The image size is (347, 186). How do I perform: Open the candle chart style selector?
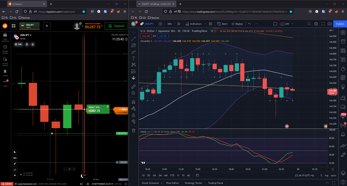[179, 24]
